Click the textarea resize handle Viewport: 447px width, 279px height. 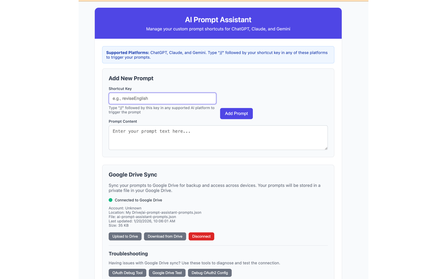click(x=326, y=148)
